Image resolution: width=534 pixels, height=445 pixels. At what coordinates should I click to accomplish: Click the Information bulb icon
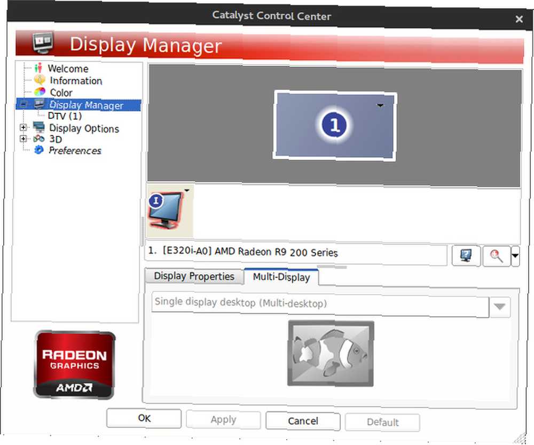point(40,80)
